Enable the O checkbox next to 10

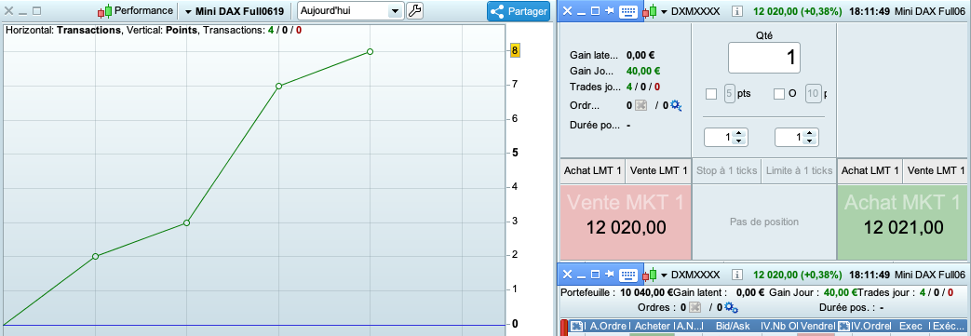pos(779,94)
